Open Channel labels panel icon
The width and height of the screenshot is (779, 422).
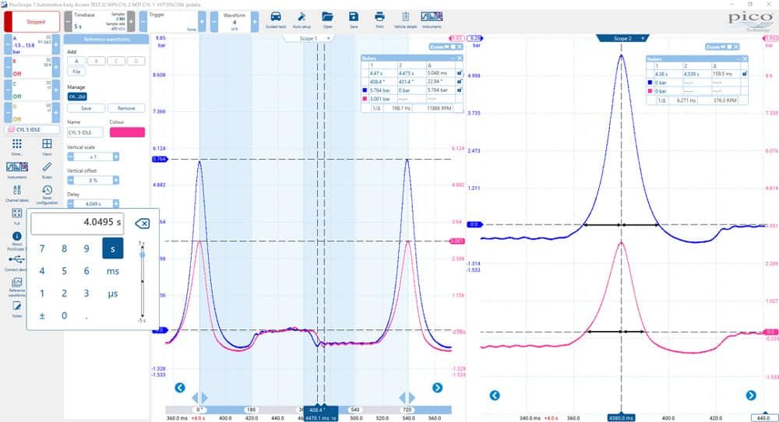pyautogui.click(x=17, y=191)
